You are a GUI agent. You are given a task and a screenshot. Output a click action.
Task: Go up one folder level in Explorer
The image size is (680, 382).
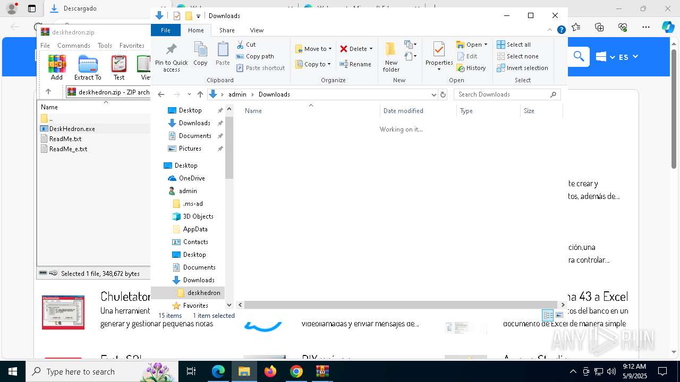point(200,94)
